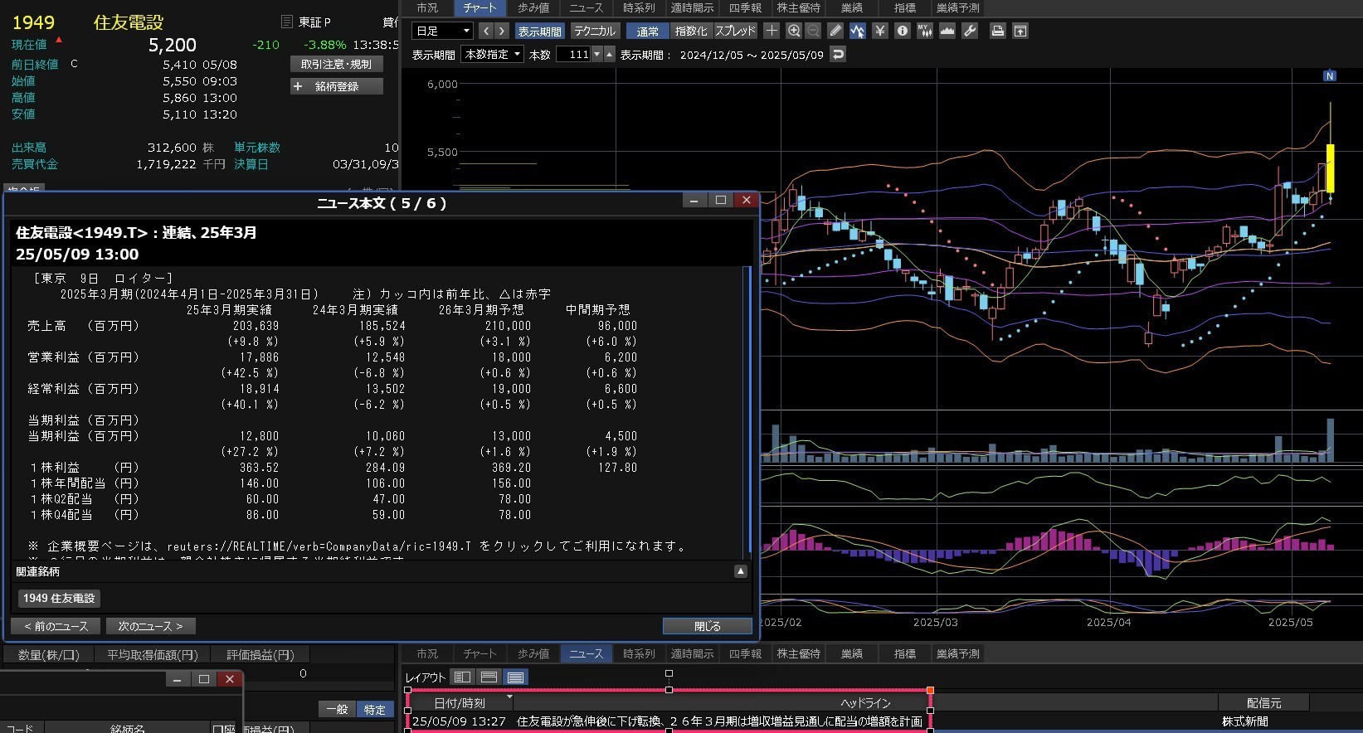Open the chart information icon
Viewport: 1363px width, 733px height.
[x=903, y=31]
